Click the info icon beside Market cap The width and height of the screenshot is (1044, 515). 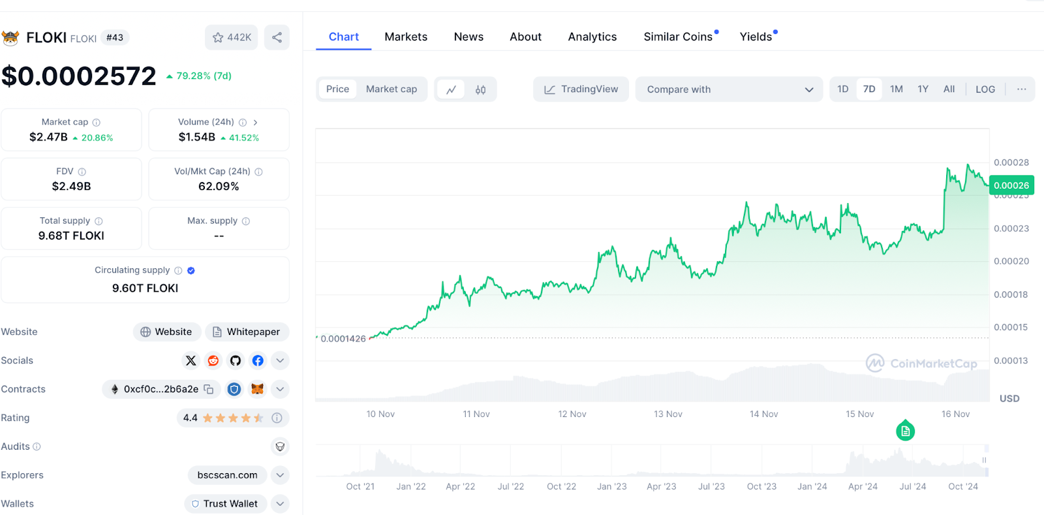[x=97, y=122]
